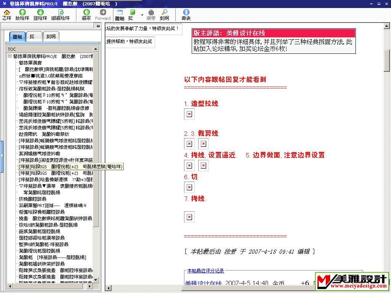This screenshot has width=391, height=293.
Task: Click the broken image under '7. 拷线'
Action: (189, 217)
